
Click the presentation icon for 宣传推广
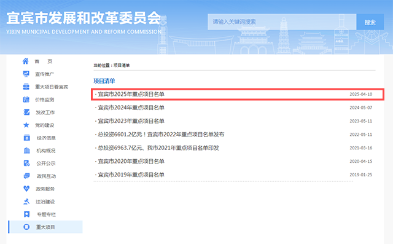(26, 74)
